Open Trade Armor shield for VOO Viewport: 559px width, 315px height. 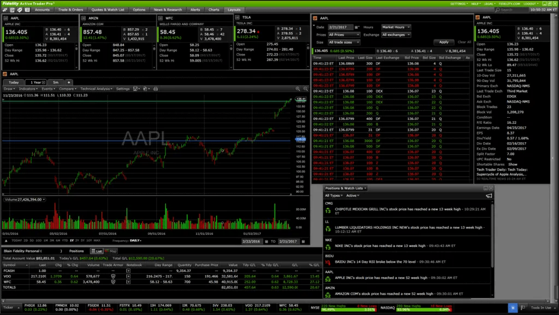(x=113, y=276)
